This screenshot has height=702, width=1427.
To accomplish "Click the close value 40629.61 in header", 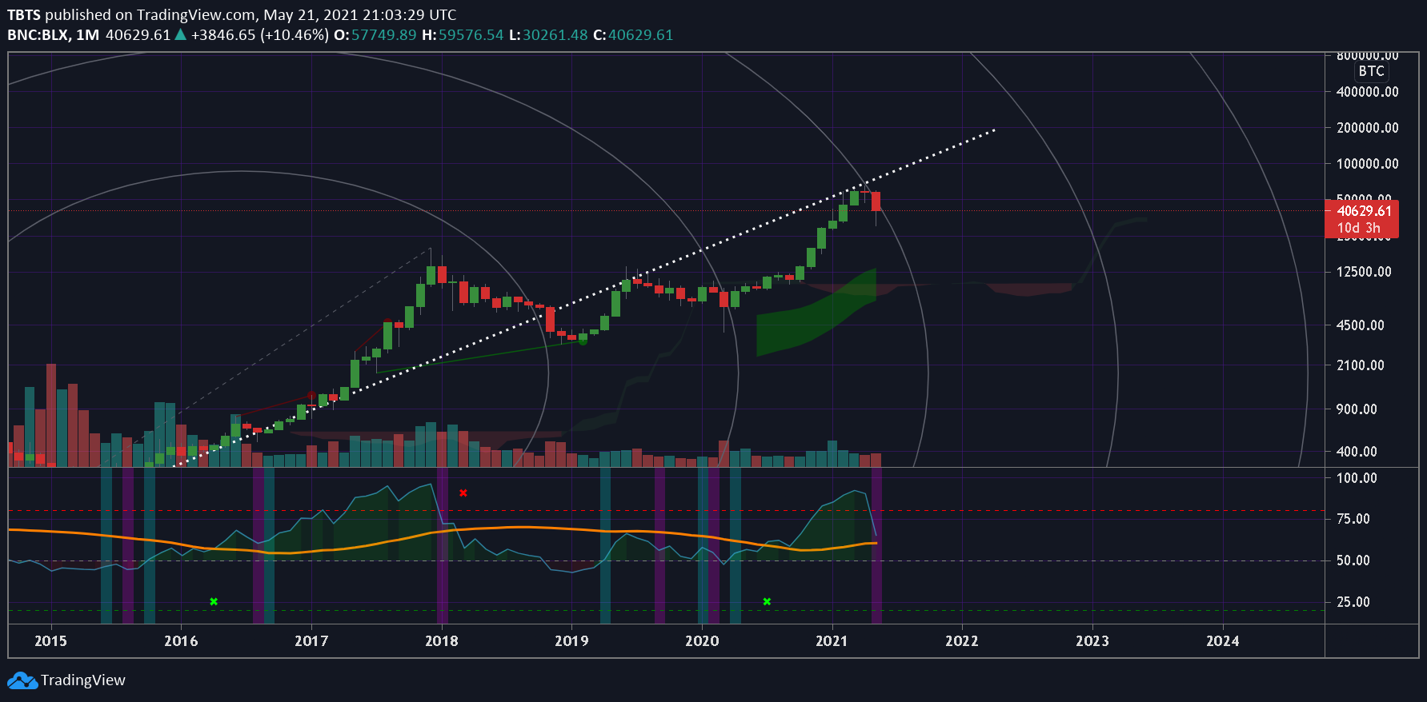I will coord(640,35).
